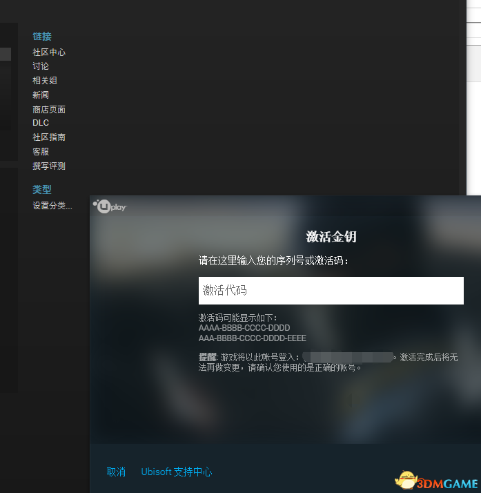Open 社区指南 link
The height and width of the screenshot is (493, 481).
49,137
